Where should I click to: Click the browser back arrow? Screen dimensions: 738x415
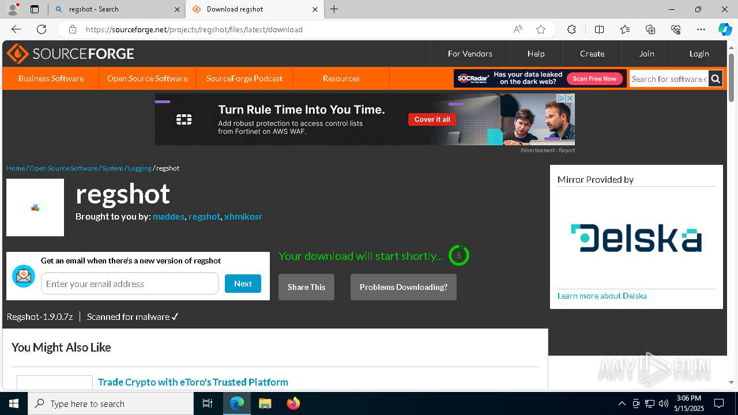(16, 29)
